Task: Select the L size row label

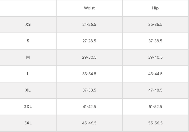Action: [x=28, y=74]
